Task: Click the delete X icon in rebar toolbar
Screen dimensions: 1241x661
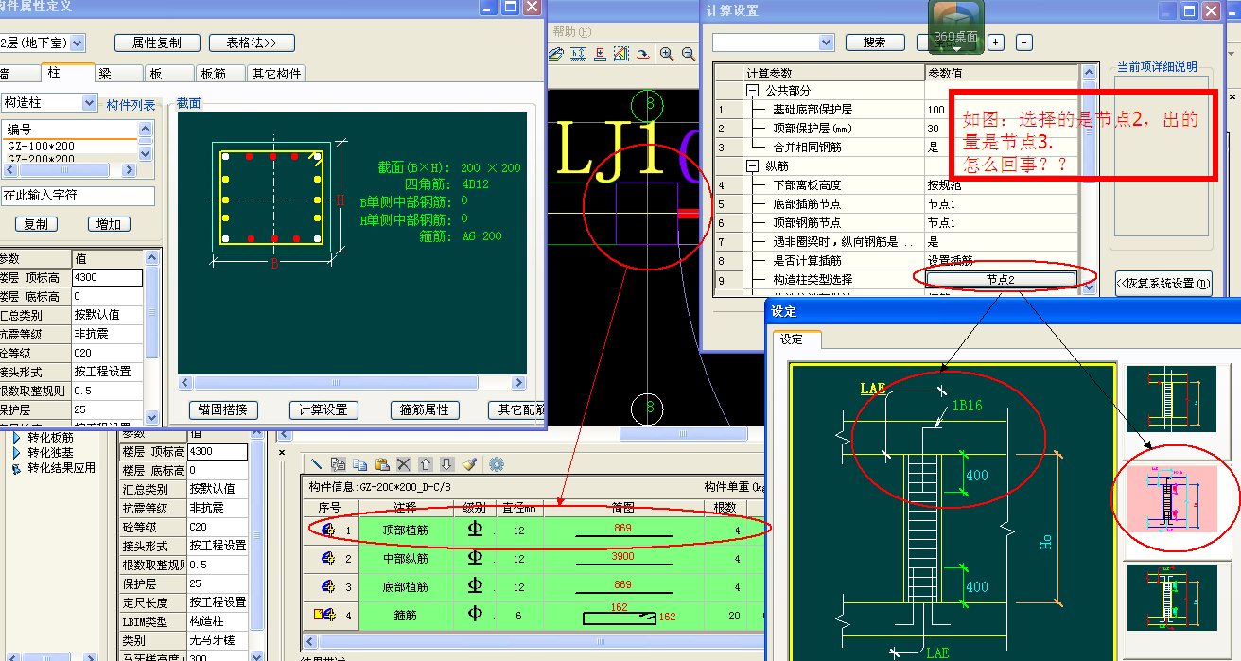Action: pos(404,464)
